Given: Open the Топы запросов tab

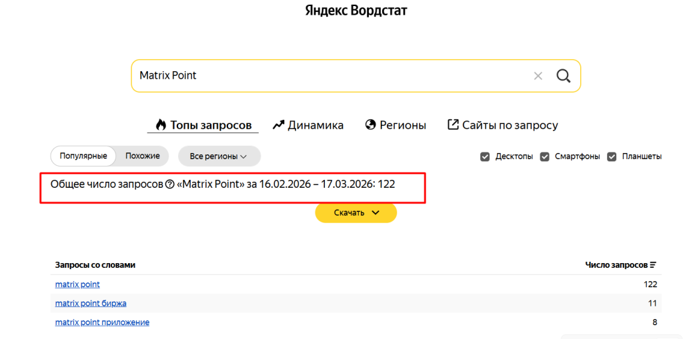Looking at the screenshot, I should (x=203, y=125).
